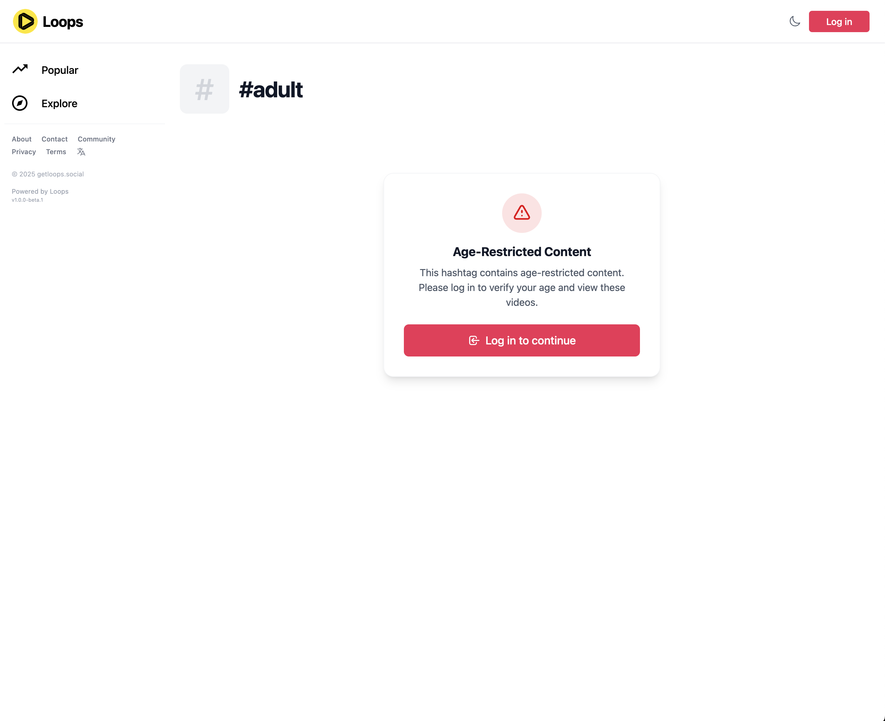The width and height of the screenshot is (885, 721).
Task: Open the Terms link
Action: [x=56, y=152]
